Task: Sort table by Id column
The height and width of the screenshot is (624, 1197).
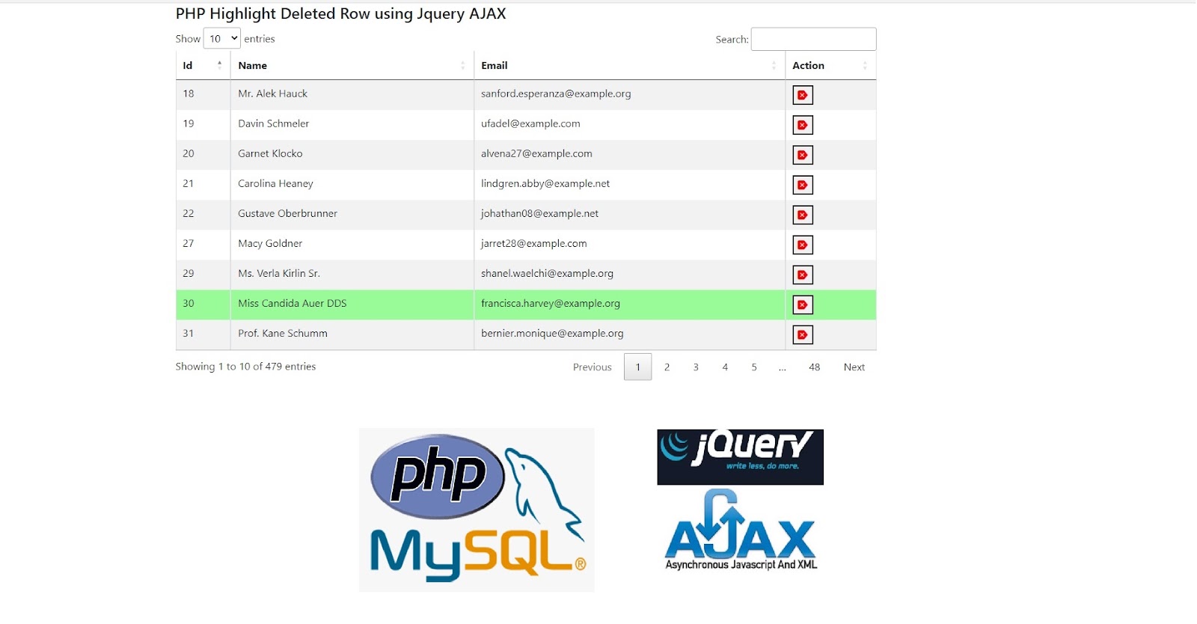Action: tap(203, 66)
